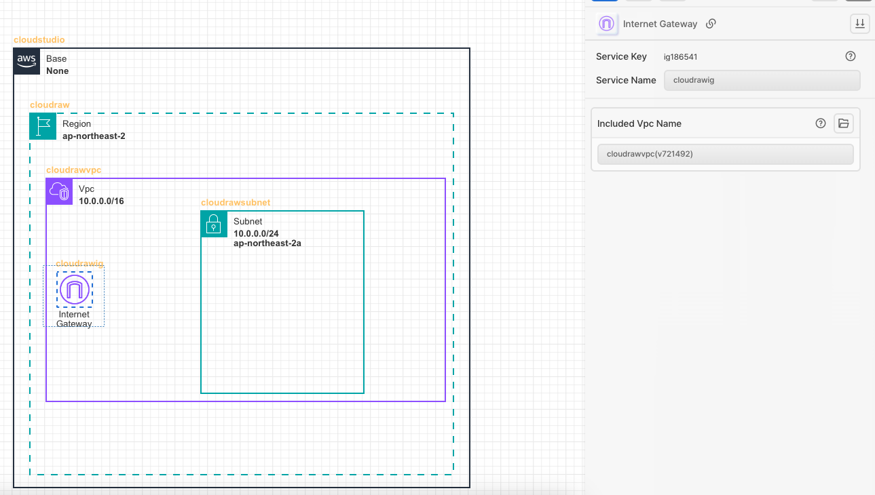The image size is (875, 495).
Task: Click the ap-northeast-2a zone text
Action: coord(267,243)
